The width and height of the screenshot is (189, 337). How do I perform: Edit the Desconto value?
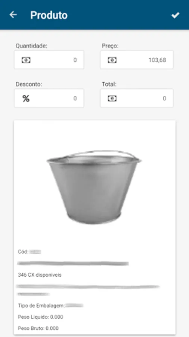coord(49,98)
